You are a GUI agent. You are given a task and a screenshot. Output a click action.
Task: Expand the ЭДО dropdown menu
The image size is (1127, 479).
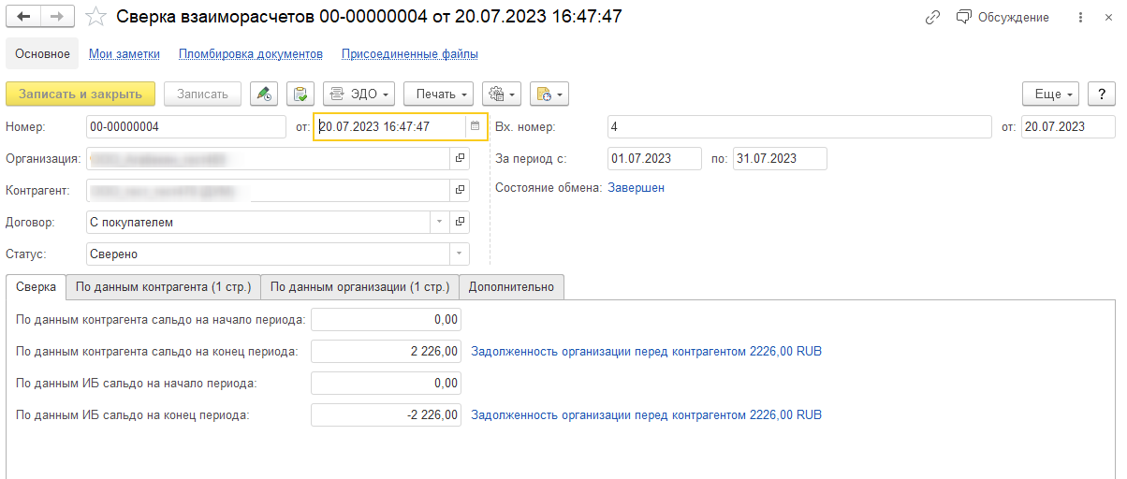click(x=359, y=94)
